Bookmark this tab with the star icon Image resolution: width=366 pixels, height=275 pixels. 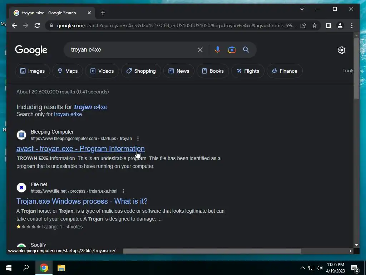tap(315, 25)
